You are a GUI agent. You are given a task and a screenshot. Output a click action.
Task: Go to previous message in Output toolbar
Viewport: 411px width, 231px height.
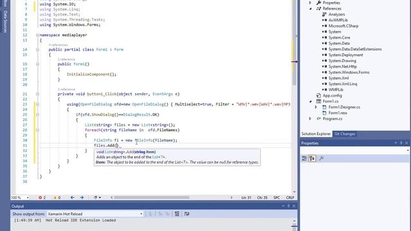point(160,214)
